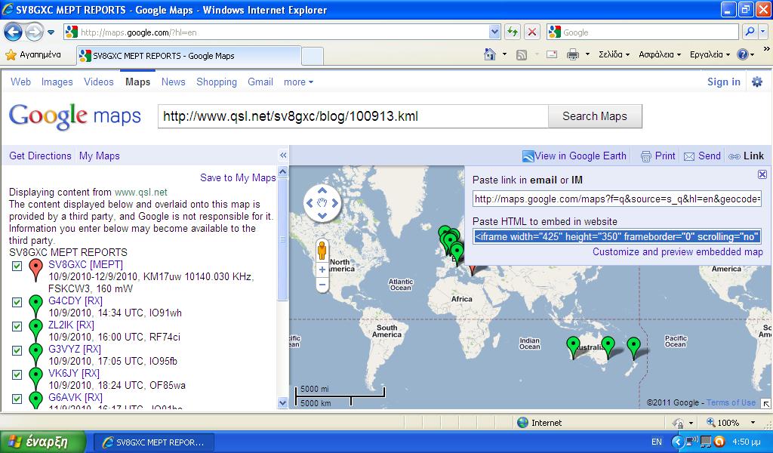
Task: Click the embed HTML iframe field
Action: 617,236
